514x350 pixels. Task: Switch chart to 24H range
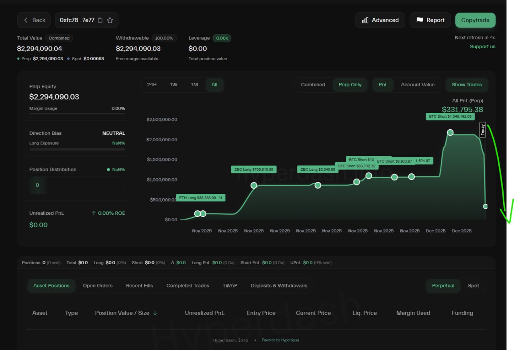[152, 85]
